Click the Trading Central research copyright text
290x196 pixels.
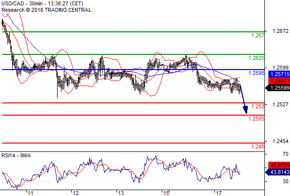(x=46, y=10)
